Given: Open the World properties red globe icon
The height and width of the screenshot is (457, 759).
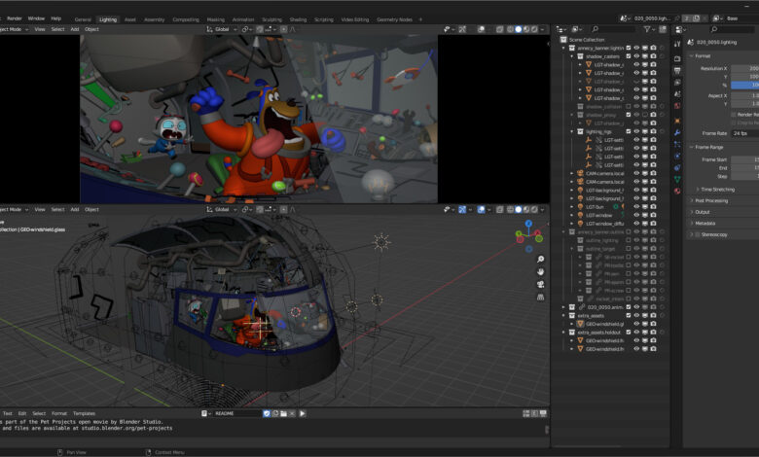Looking at the screenshot, I should [677, 105].
